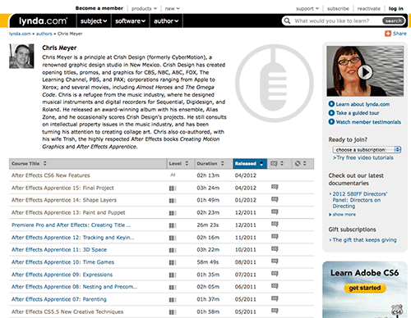Click closed captions icon for CS5.5 New Creative Techniques

pyautogui.click(x=275, y=311)
